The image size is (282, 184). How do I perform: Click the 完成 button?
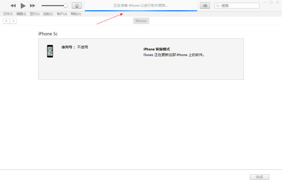pyautogui.click(x=259, y=177)
